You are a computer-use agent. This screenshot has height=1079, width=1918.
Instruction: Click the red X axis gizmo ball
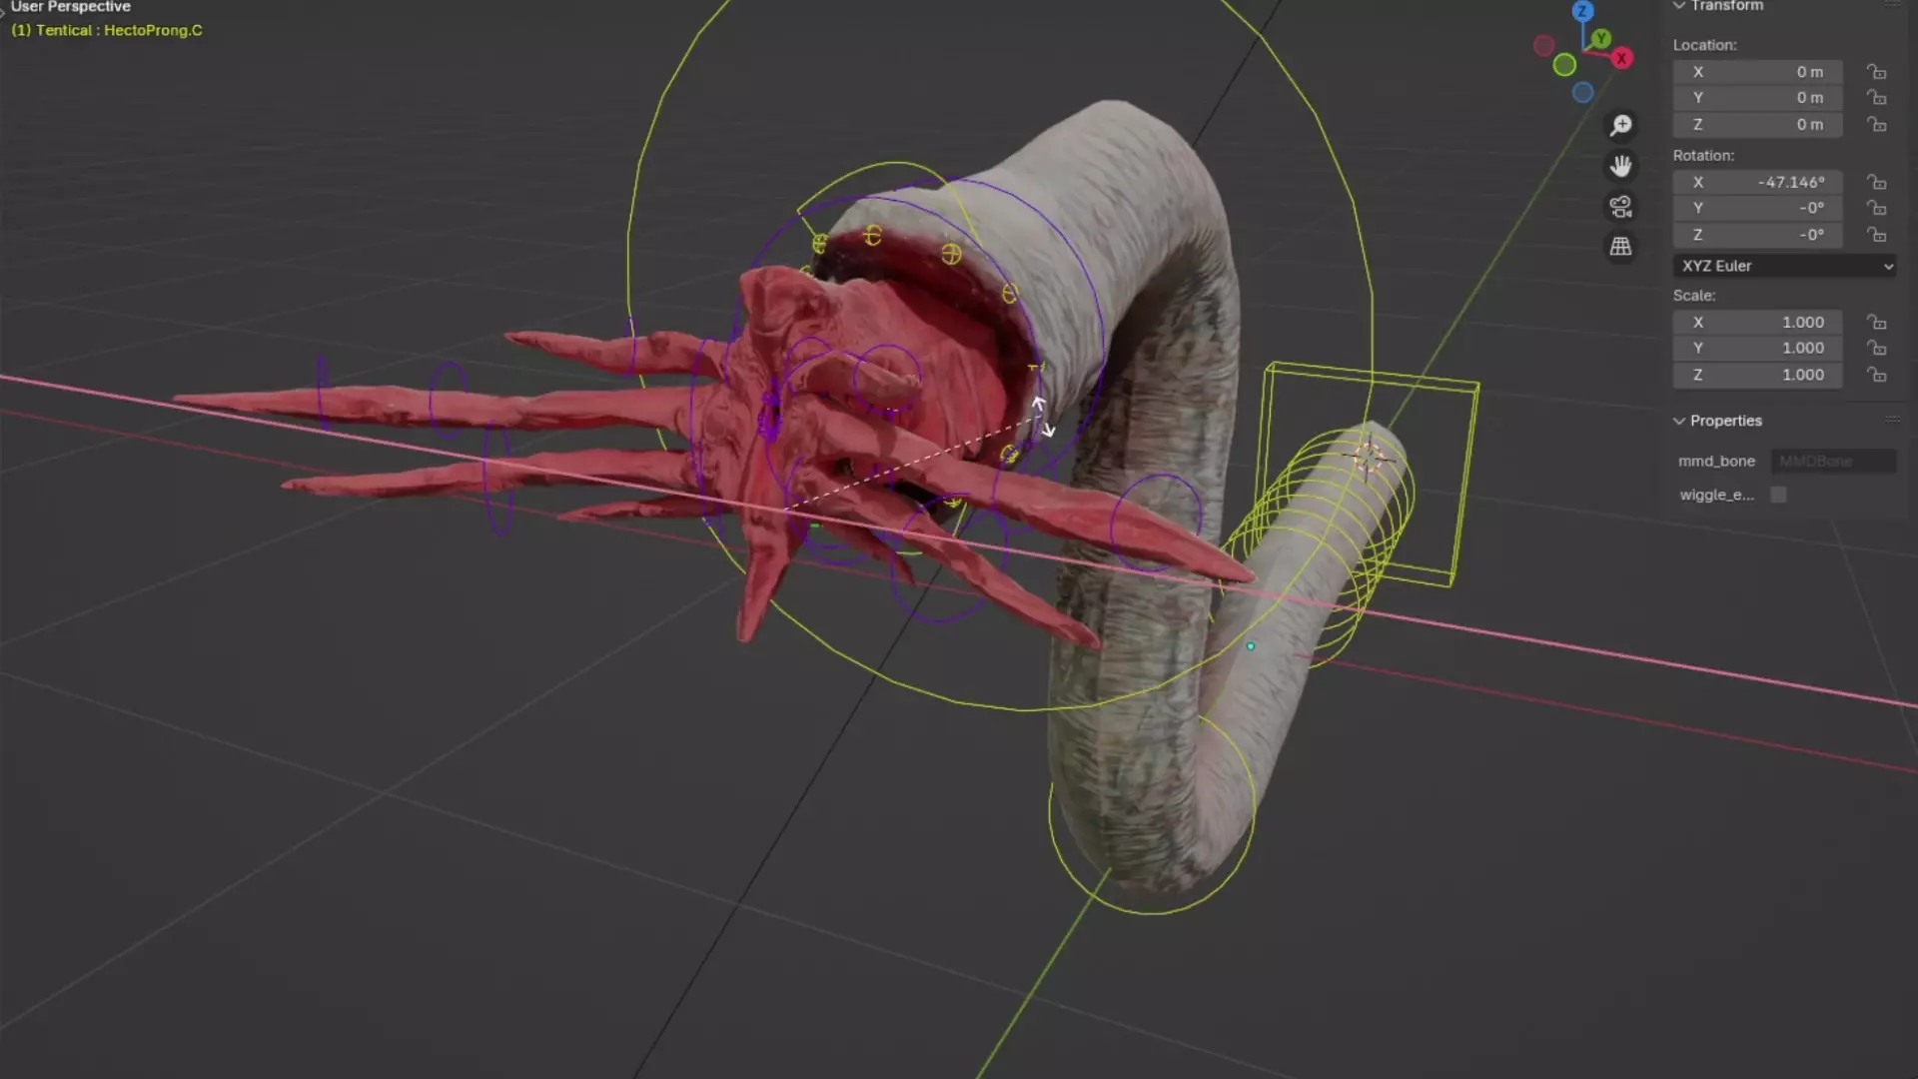click(x=1622, y=58)
